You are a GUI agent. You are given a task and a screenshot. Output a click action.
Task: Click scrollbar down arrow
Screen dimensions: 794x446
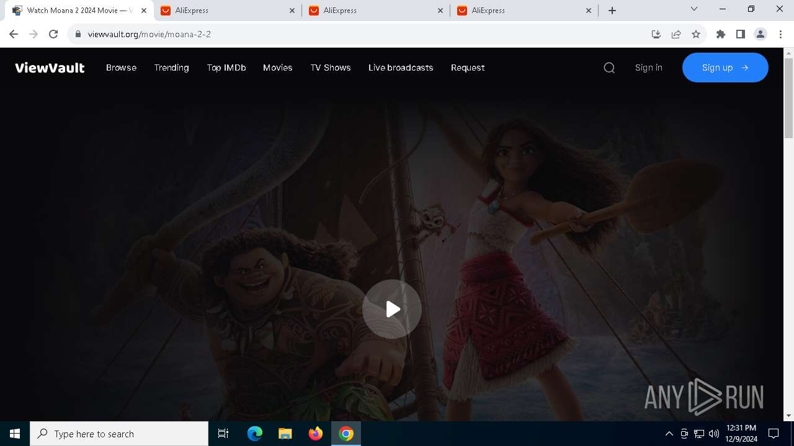click(x=789, y=416)
